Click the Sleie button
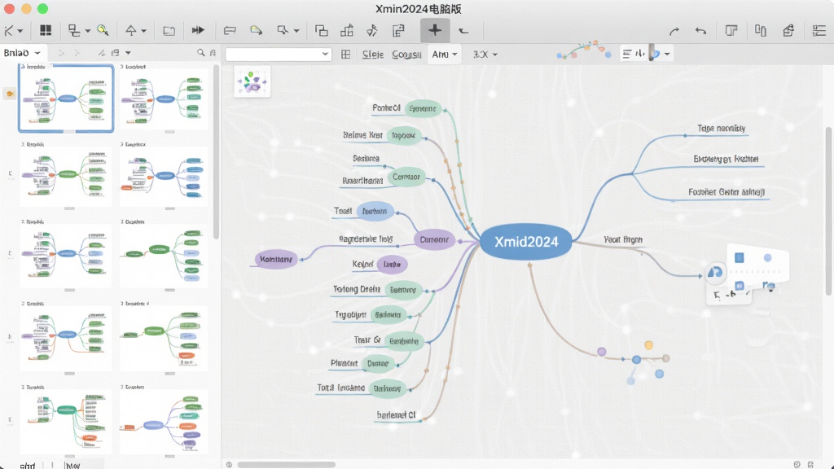The image size is (834, 469). click(x=373, y=55)
